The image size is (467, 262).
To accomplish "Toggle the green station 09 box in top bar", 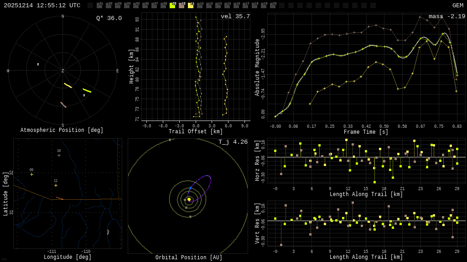I will 172,5.
